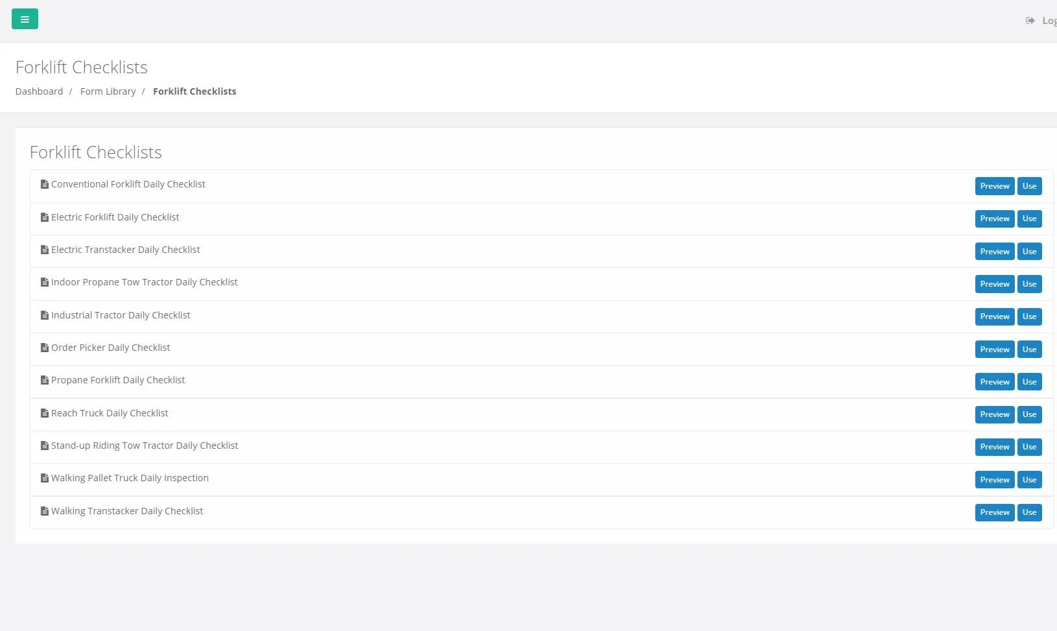Viewport: 1057px width, 631px height.
Task: Click document icon beside Walking Pallet Truck Daily Inspection
Action: pyautogui.click(x=45, y=479)
